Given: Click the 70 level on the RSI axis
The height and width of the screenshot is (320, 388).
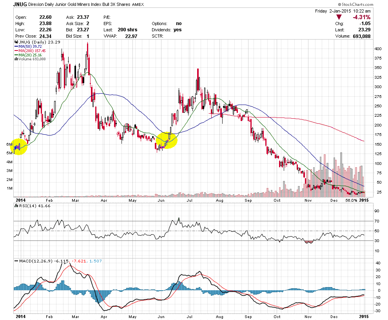Looking at the screenshot, I should click(x=377, y=221).
